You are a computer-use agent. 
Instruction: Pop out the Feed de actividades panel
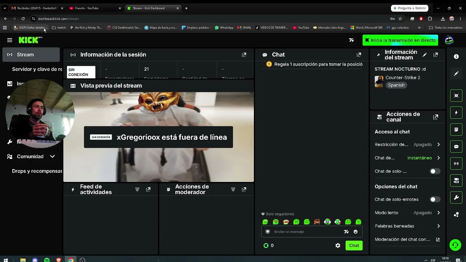pyautogui.click(x=148, y=190)
